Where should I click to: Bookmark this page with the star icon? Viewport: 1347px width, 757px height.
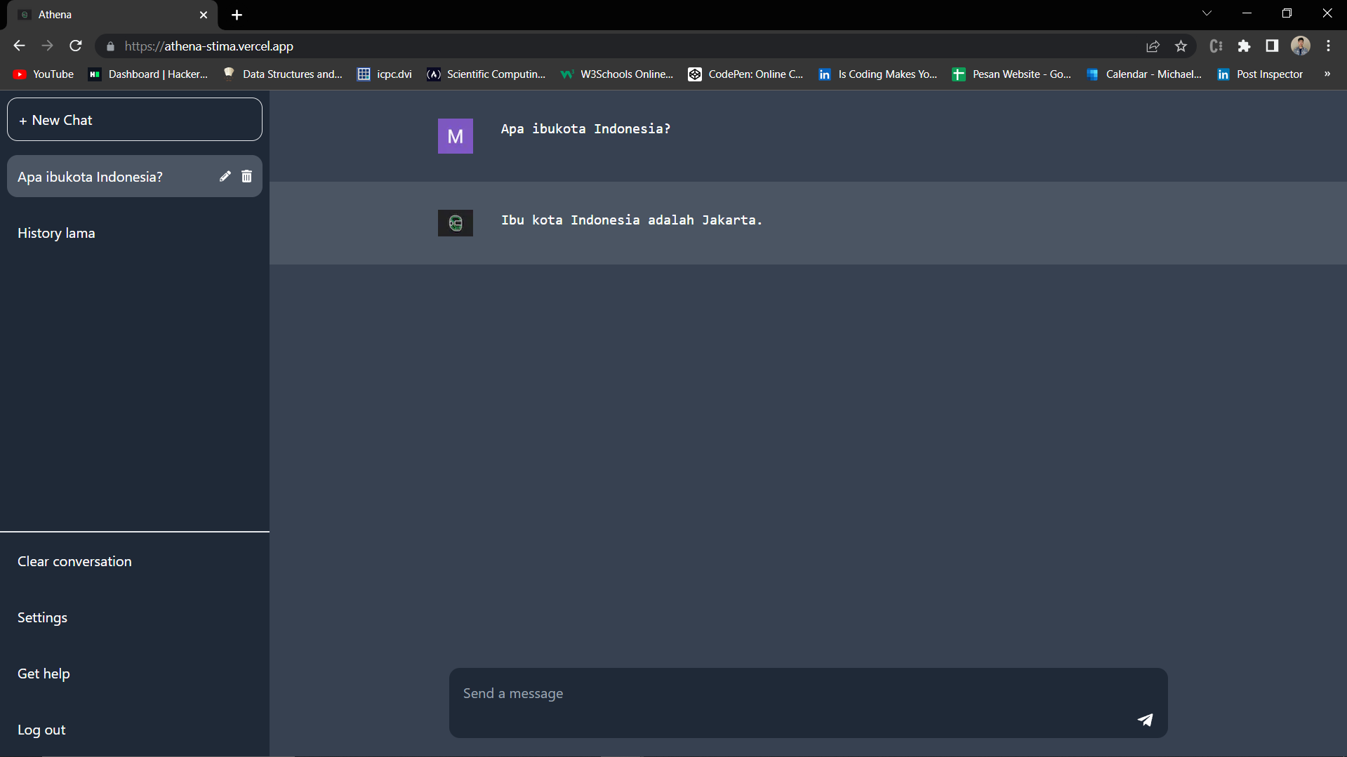coord(1181,46)
